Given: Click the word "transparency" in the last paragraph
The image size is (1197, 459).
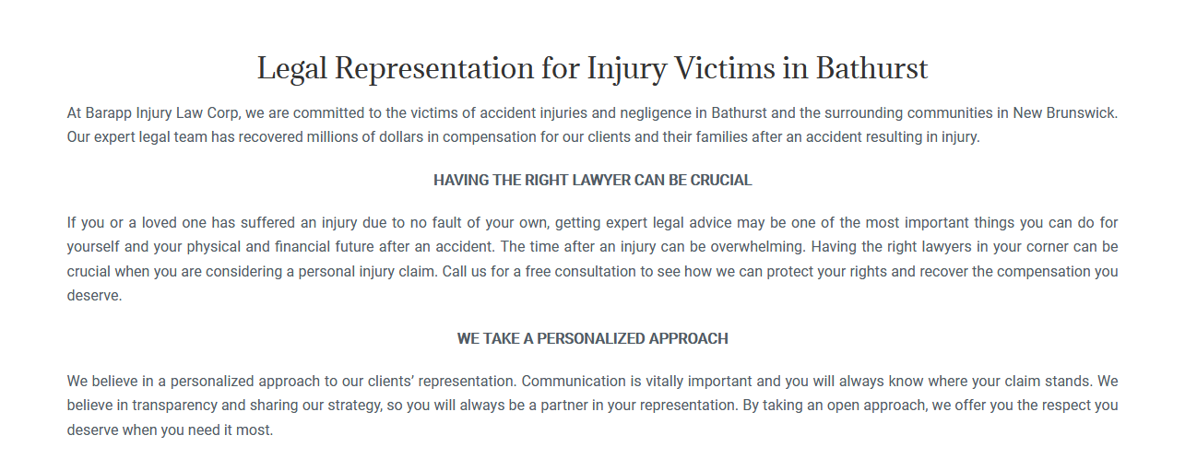Looking at the screenshot, I should [174, 405].
